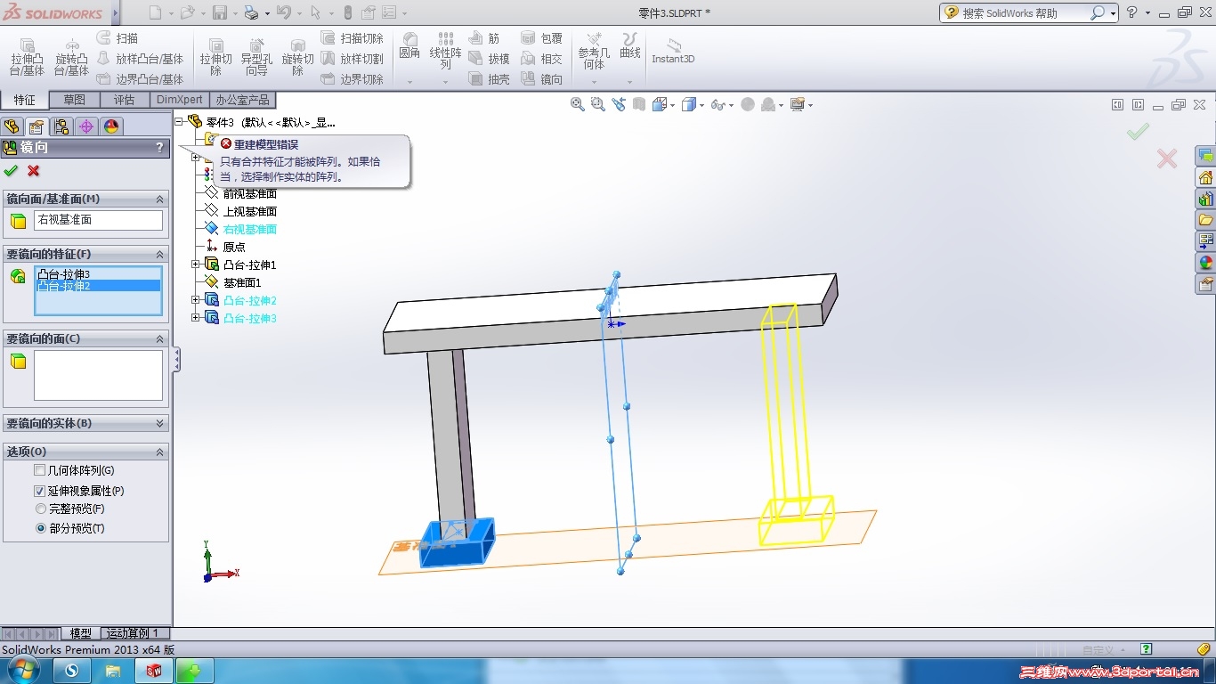Select the 拔模 draft tool

click(489, 59)
